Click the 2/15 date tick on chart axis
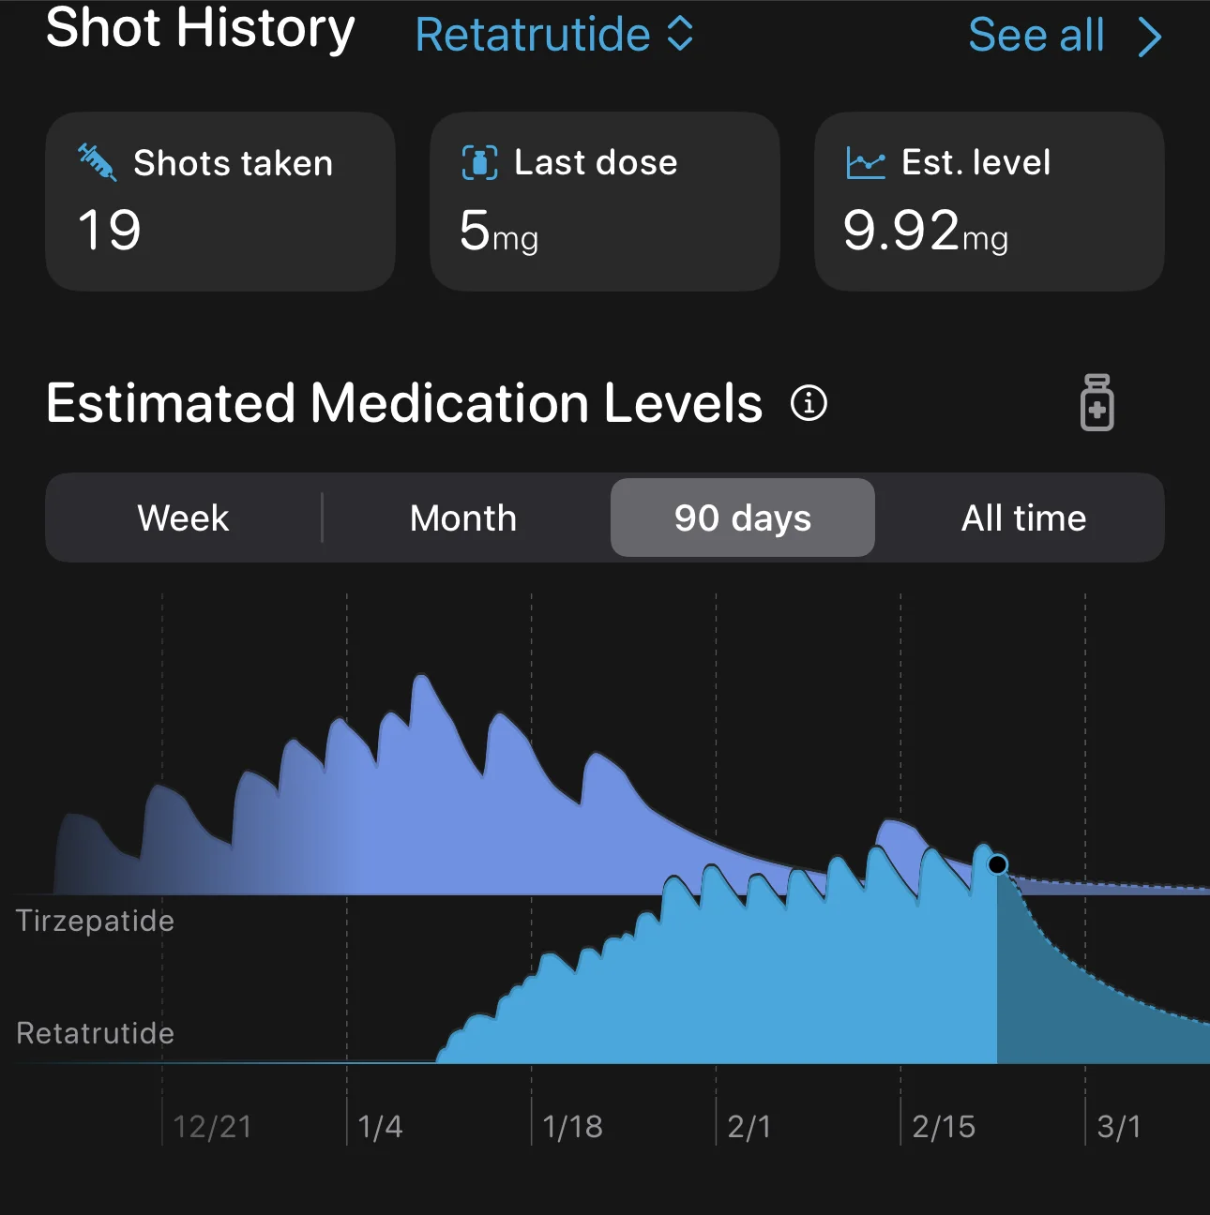 tap(944, 1126)
